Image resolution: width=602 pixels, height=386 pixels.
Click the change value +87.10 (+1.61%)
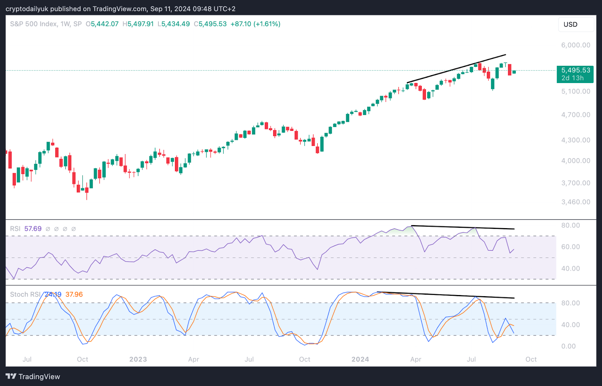[x=255, y=24]
